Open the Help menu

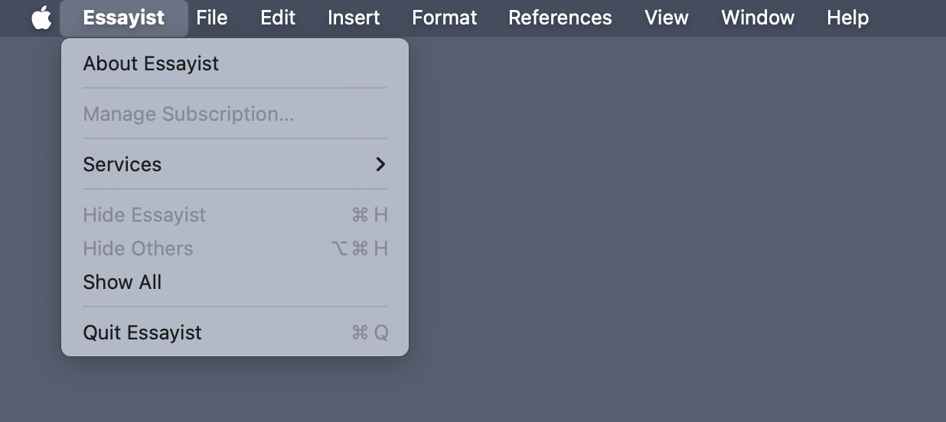point(847,18)
